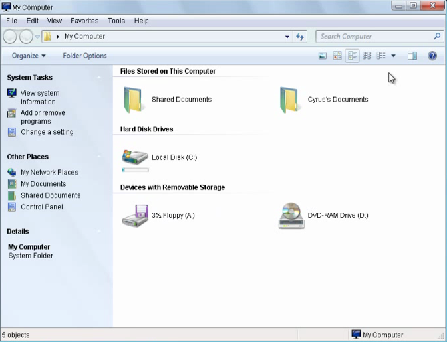Open the File menu
The height and width of the screenshot is (342, 447).
coord(12,21)
